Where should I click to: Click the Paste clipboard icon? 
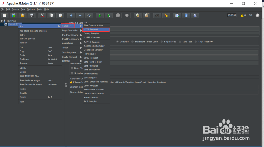point(60,16)
